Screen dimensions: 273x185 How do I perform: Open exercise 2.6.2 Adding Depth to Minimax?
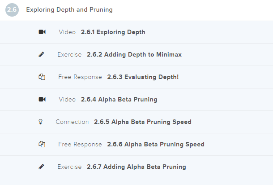pos(134,55)
